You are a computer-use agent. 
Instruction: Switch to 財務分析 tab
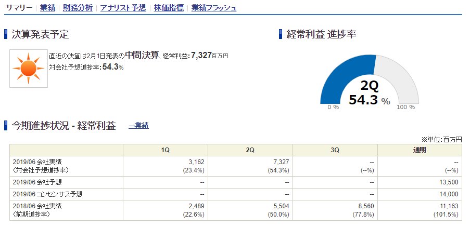point(78,8)
